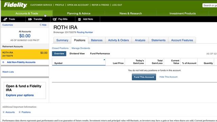The image size is (217, 122).
Task: Open the Activity & Orders tab
Action: point(118,40)
